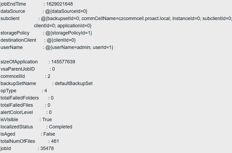
Task: Click the totalFailedFiles label
Action: coord(17,105)
